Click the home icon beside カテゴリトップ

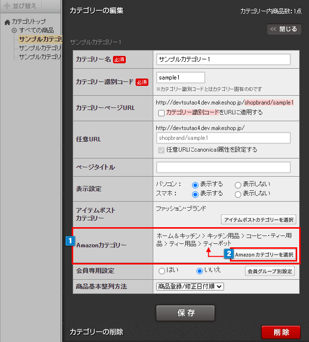pos(7,22)
